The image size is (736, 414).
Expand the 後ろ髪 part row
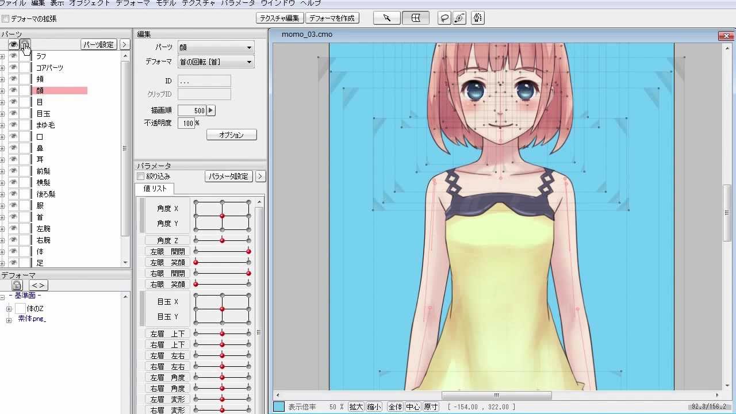[x=2, y=194]
